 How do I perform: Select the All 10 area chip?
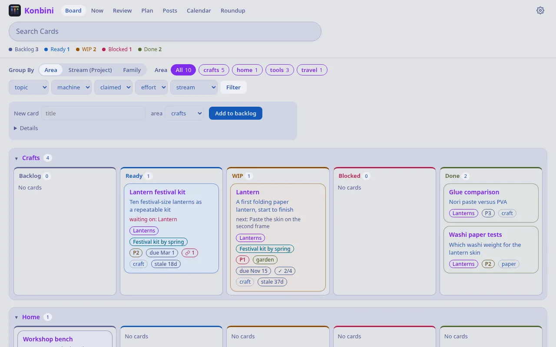[183, 70]
